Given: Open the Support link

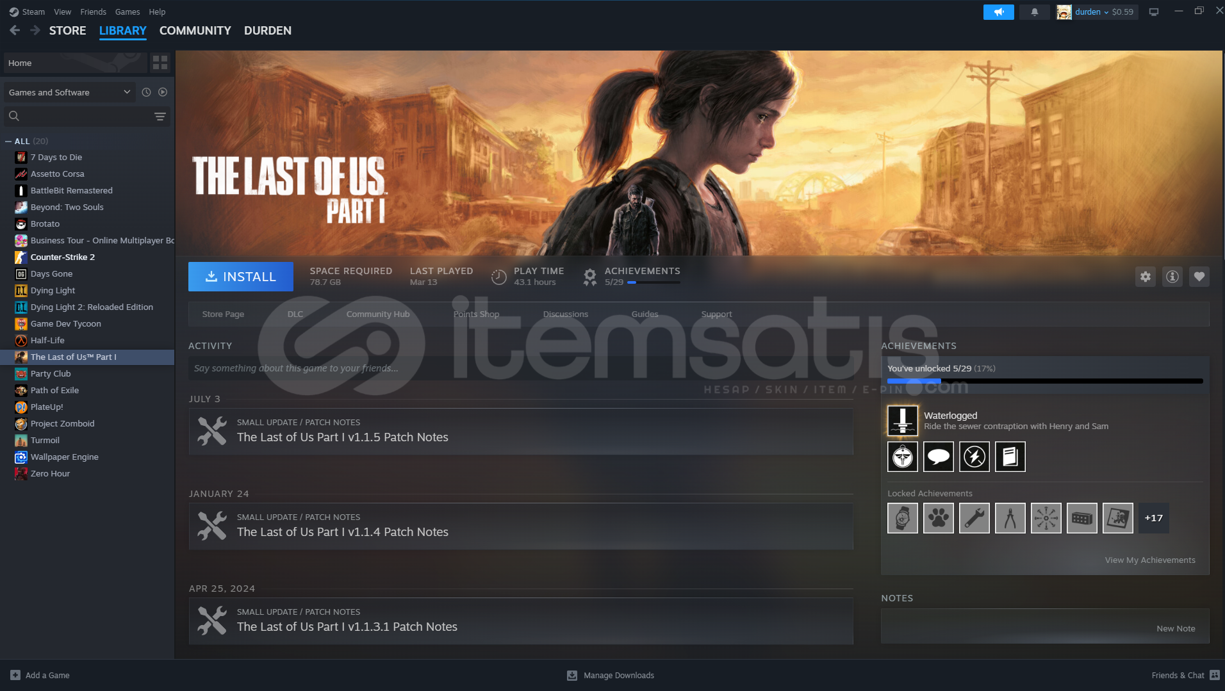Looking at the screenshot, I should (716, 314).
